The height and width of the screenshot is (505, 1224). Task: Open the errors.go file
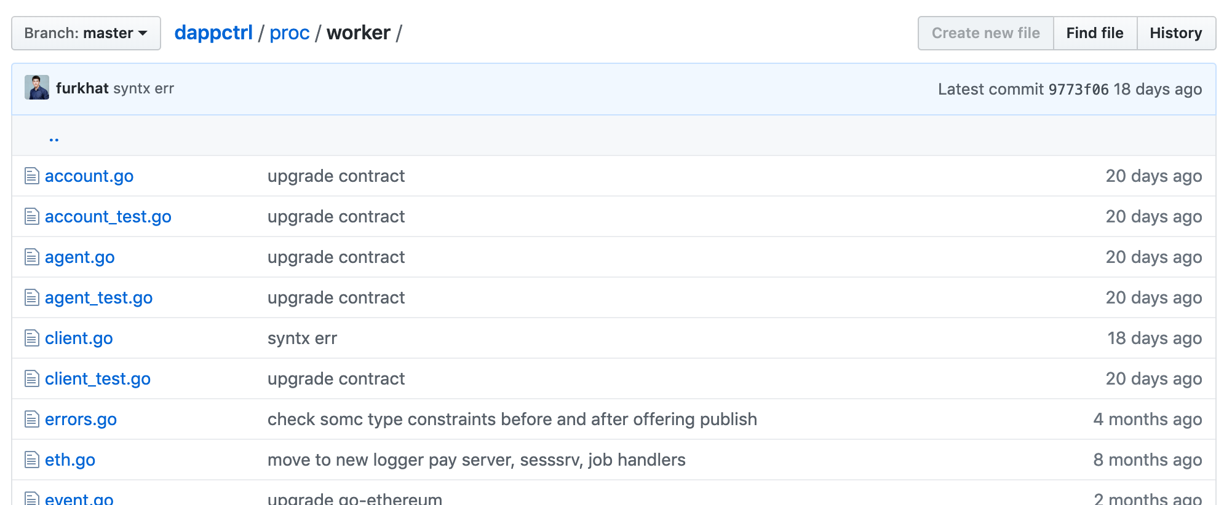pos(81,420)
